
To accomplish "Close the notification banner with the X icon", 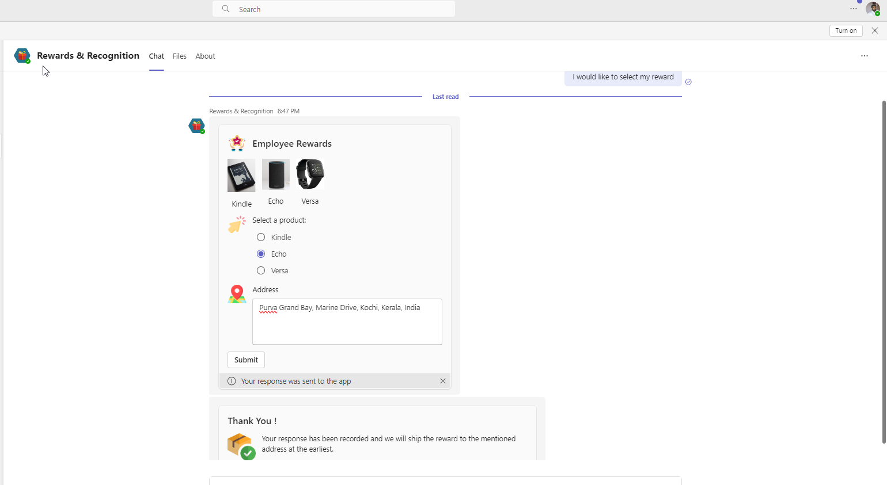I will (874, 30).
